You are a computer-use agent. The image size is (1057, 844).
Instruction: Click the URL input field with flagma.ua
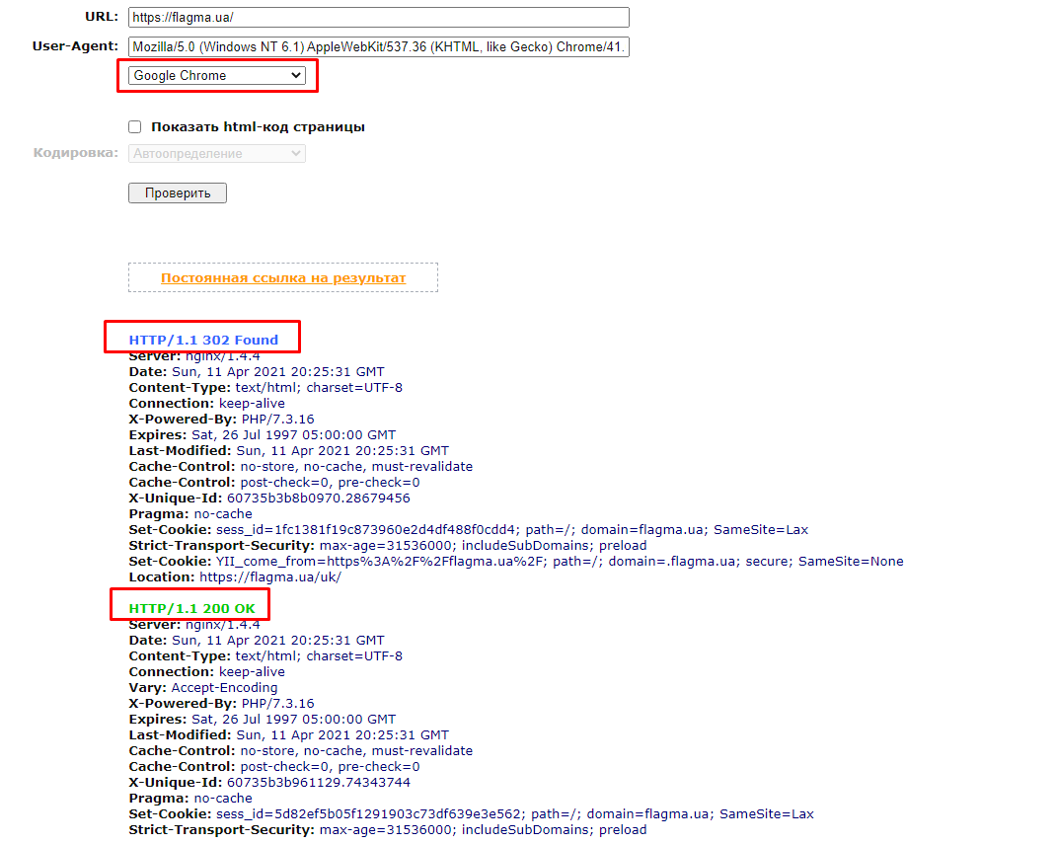[x=378, y=18]
